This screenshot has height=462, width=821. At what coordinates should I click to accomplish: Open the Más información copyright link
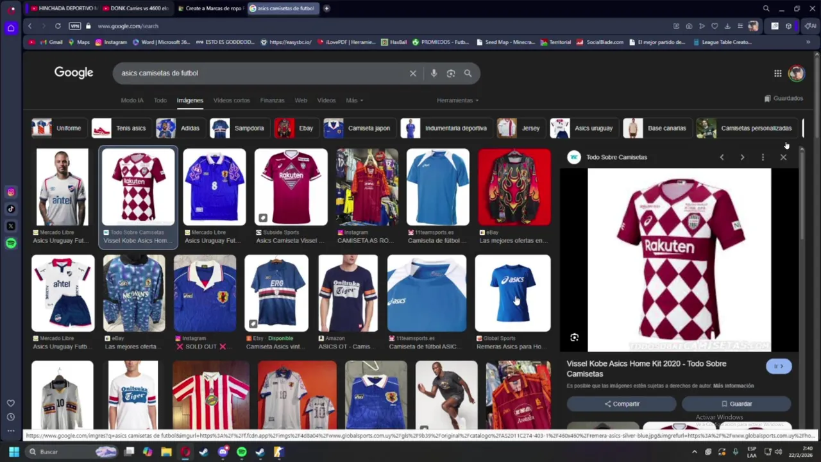733,386
